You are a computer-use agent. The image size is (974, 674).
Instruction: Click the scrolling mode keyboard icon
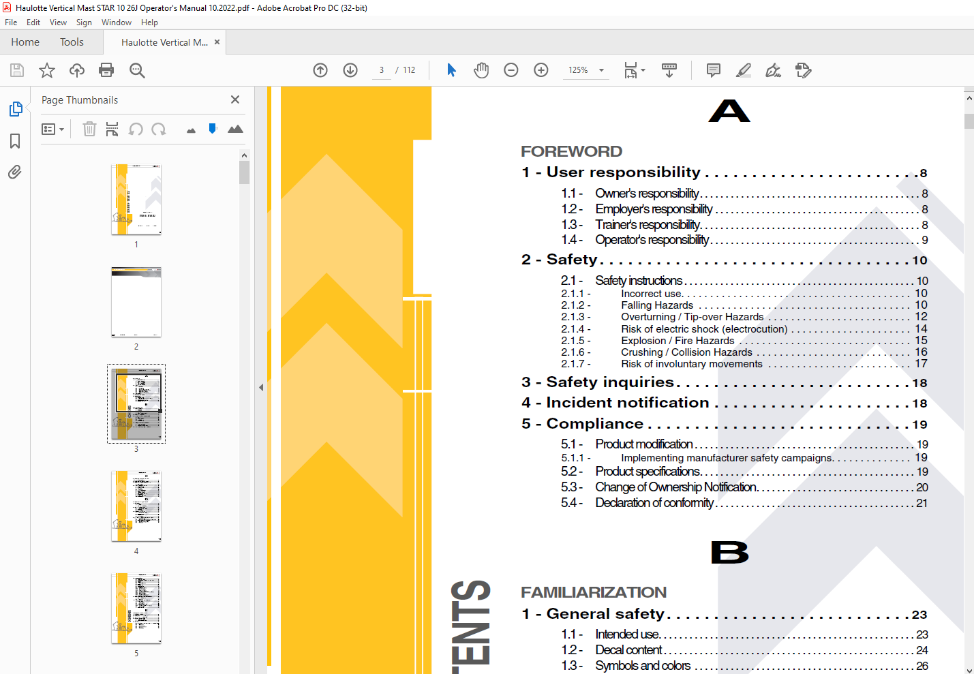(669, 70)
